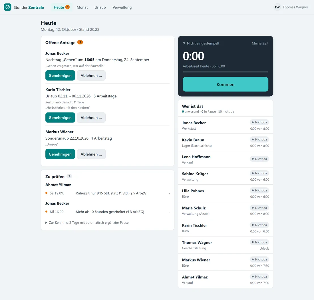
Task: Approve Markus Wiener's Sonderurlaub request
Action: (60, 154)
